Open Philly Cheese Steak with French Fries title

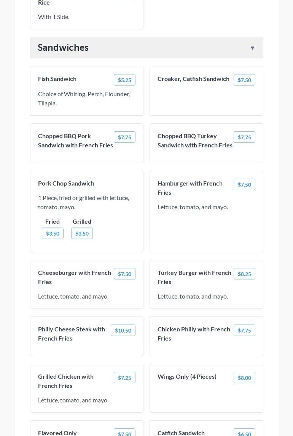point(72,334)
